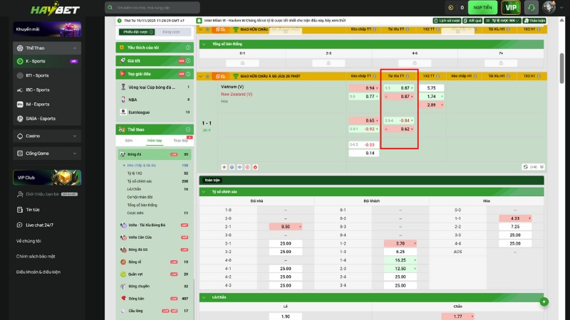Open the Tỷ lệ cược MA dropdown
This screenshot has height=320, width=570.
[x=508, y=21]
